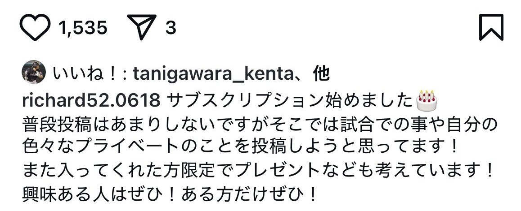Save the post with the bookmark icon
Screen dimensions: 521x211
491,27
